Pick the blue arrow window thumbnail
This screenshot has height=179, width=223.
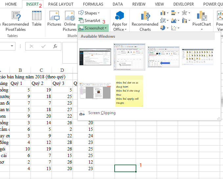163,57
